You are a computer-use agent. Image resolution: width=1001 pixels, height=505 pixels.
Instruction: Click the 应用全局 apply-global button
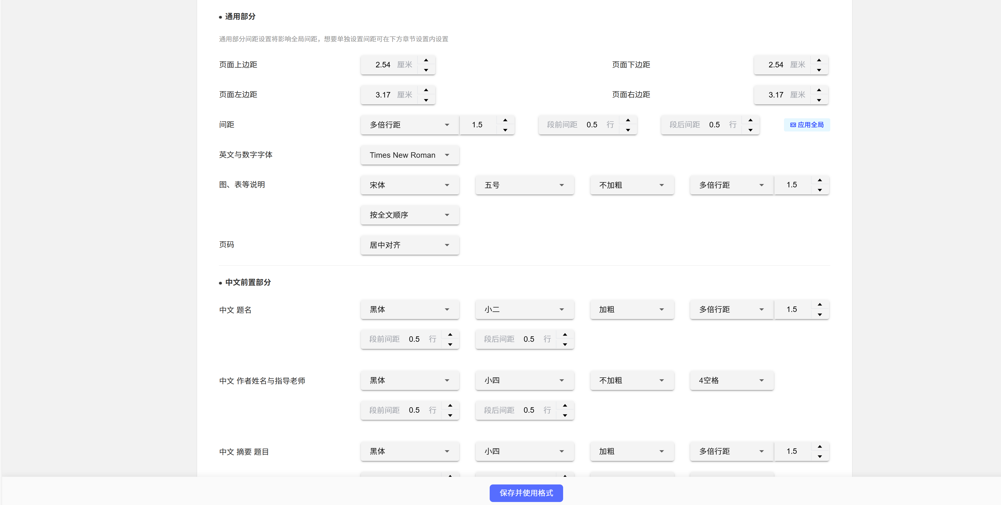point(807,125)
